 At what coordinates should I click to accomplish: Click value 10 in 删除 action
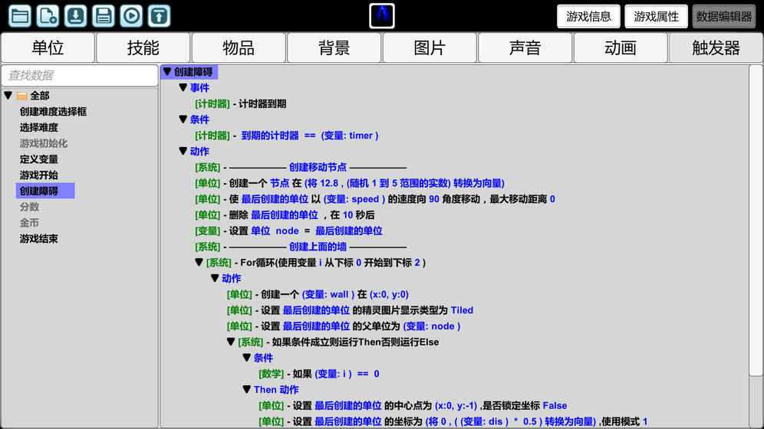pyautogui.click(x=348, y=215)
